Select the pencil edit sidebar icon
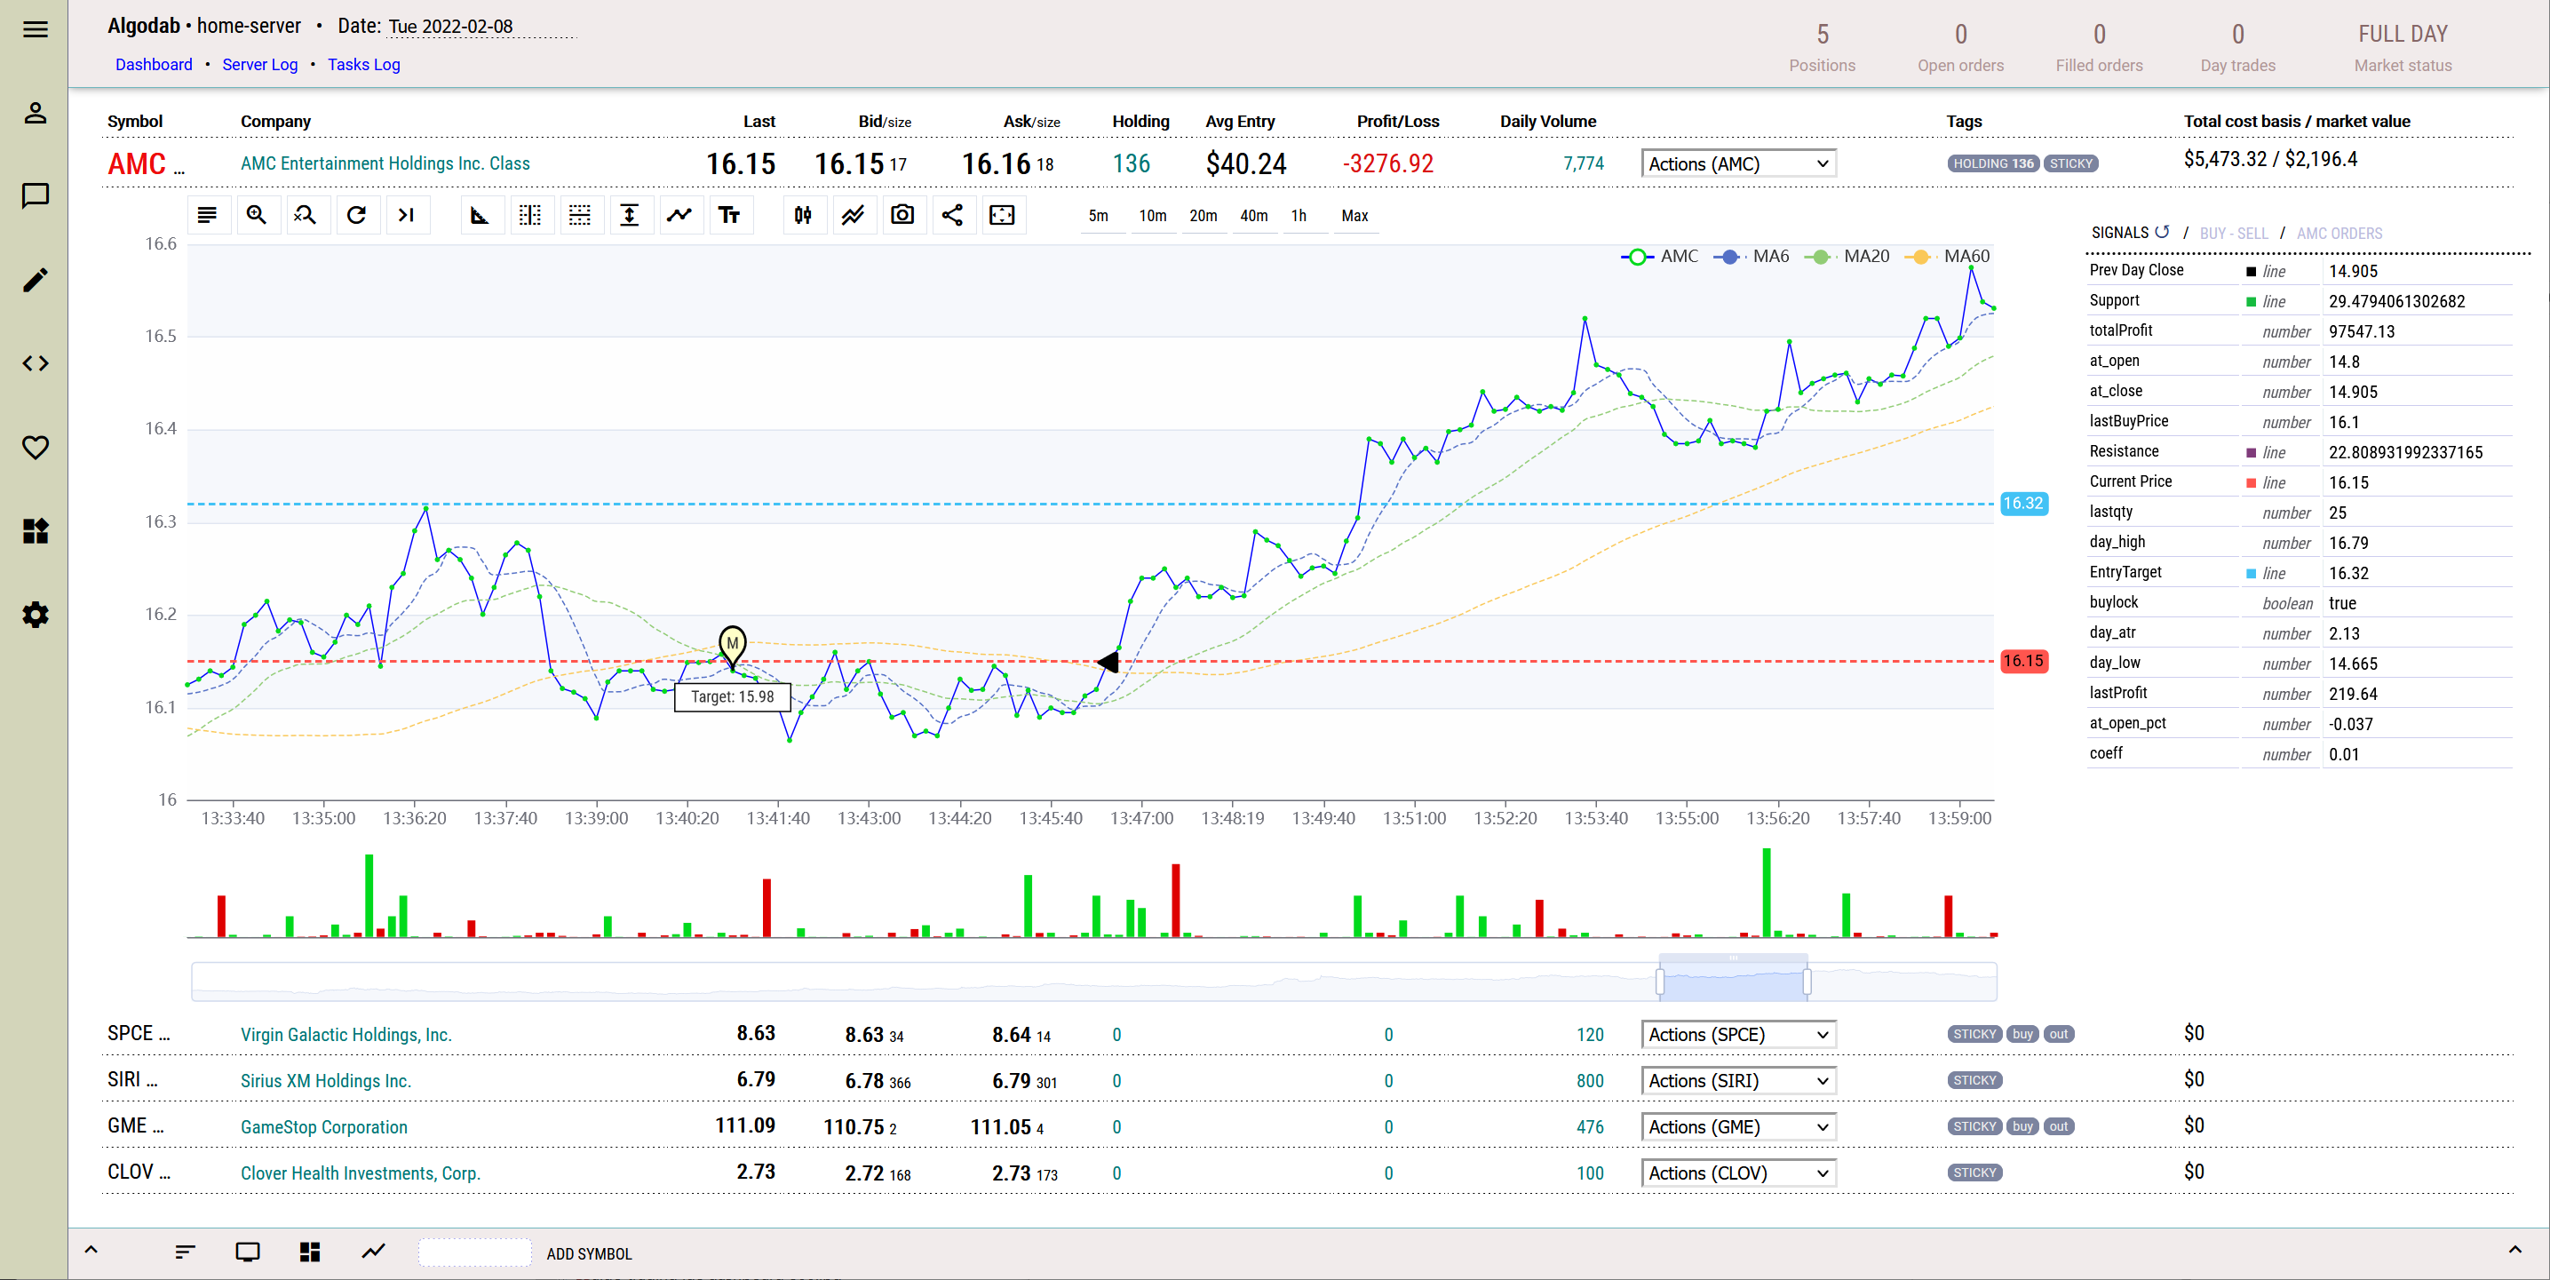Viewport: 2550px width, 1280px height. click(x=36, y=280)
